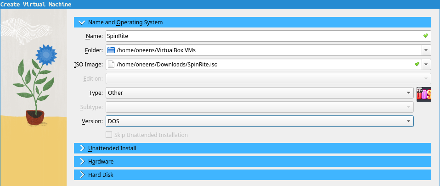
Task: Click the Create Virtual Machine title bar
Action: 220,5
